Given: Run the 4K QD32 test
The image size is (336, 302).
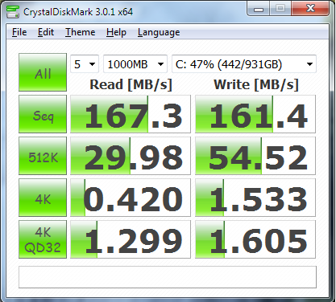Looking at the screenshot, I should pos(43,239).
